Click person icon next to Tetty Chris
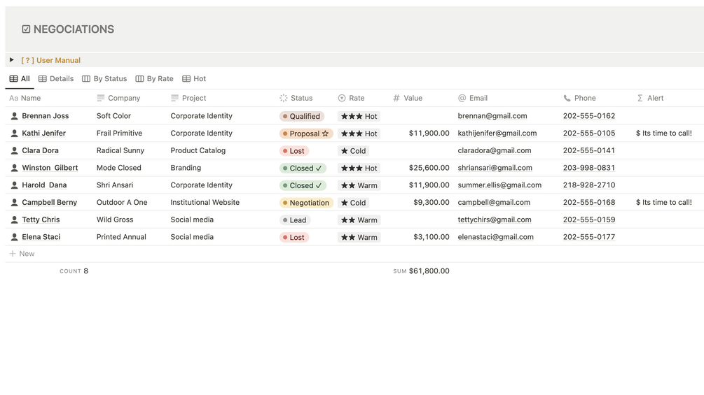The height and width of the screenshot is (395, 704). click(15, 220)
